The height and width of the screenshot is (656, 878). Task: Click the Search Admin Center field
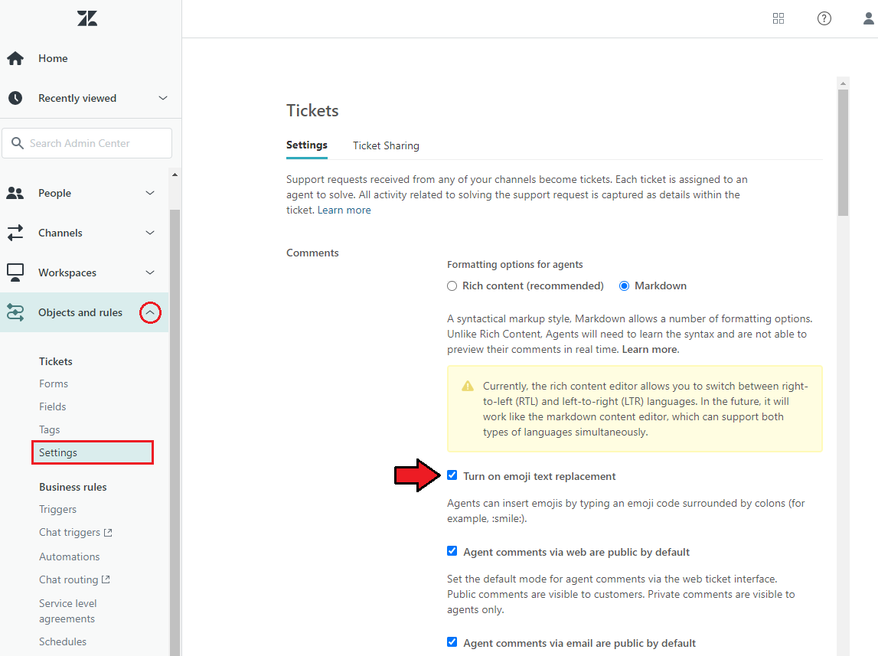(86, 143)
